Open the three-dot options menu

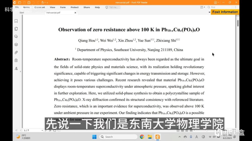[236, 7]
